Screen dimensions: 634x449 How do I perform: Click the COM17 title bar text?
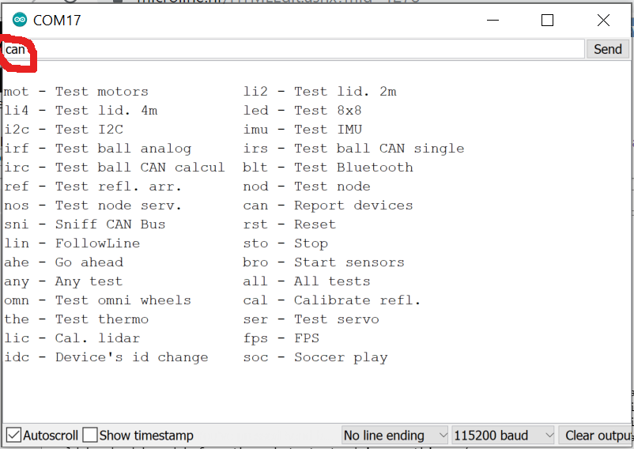57,21
